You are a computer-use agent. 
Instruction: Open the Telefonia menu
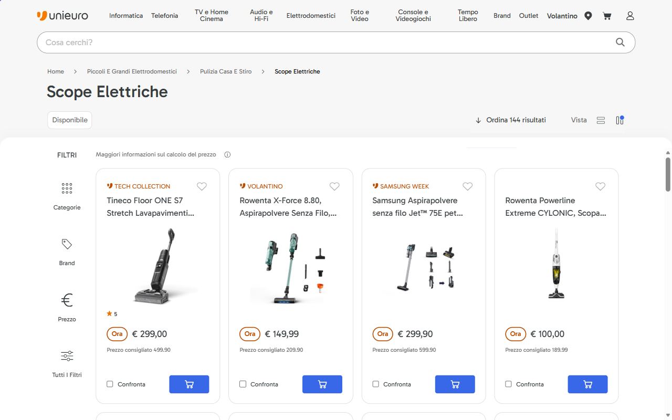tap(165, 16)
